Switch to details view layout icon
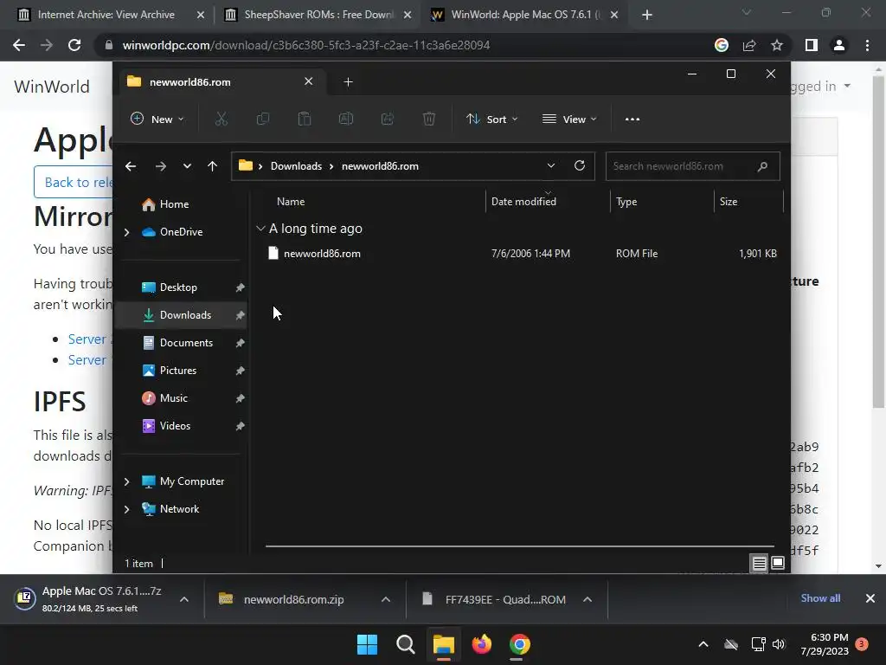This screenshot has height=665, width=886. (x=759, y=563)
